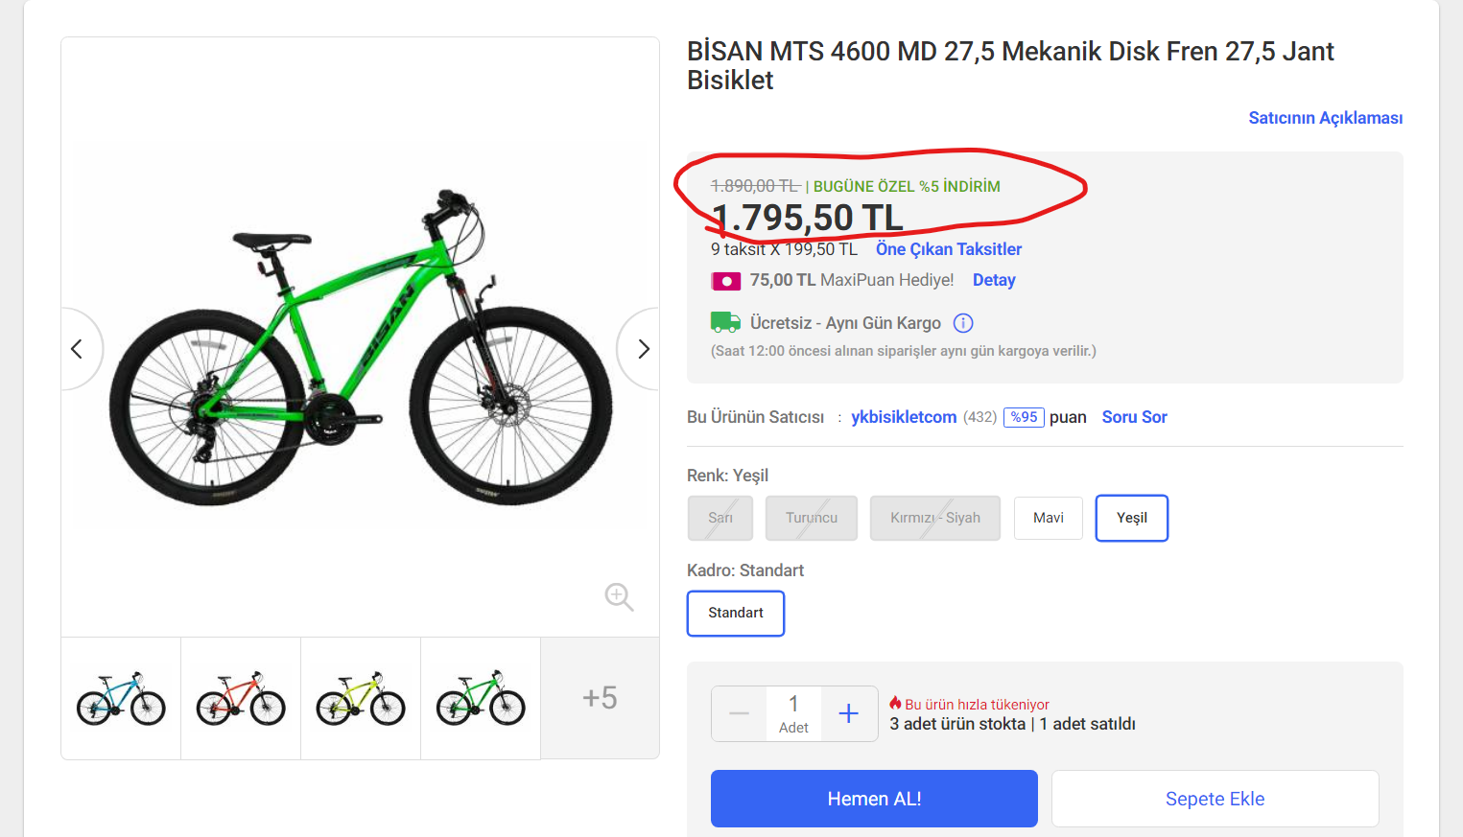Click the Sepete Ekle button
This screenshot has width=1463, height=837.
pyautogui.click(x=1215, y=799)
